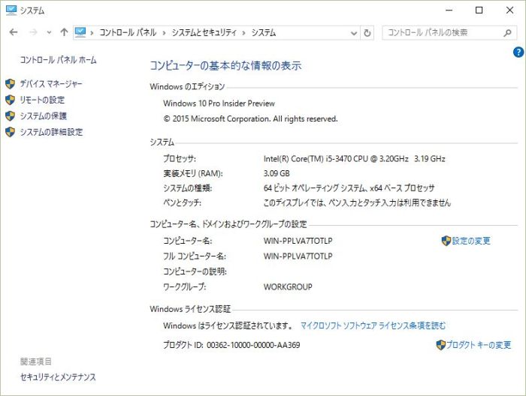The width and height of the screenshot is (526, 396).
Task: Open システムの保護 in the sidebar
Action: [43, 116]
